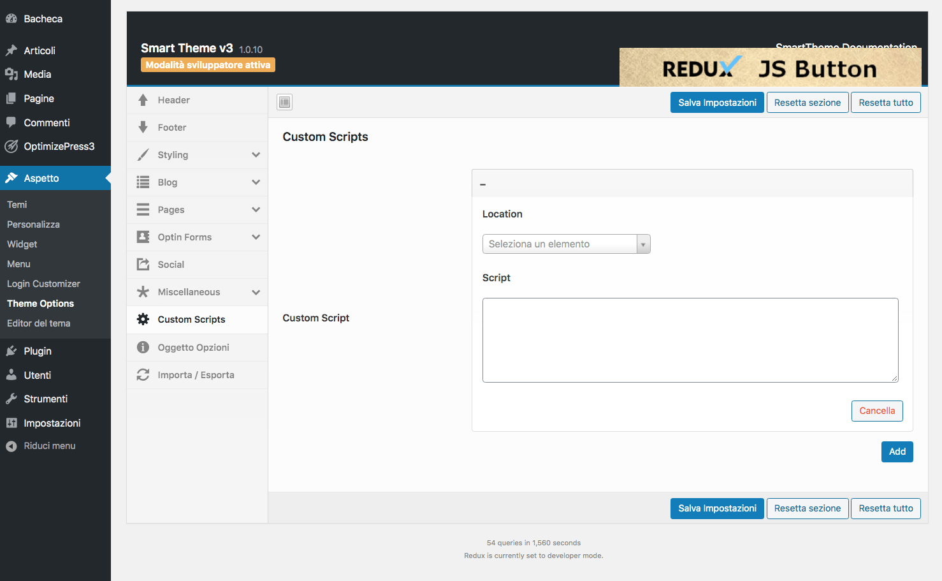
Task: Click the Importa / Esporta refresh icon
Action: (x=143, y=375)
